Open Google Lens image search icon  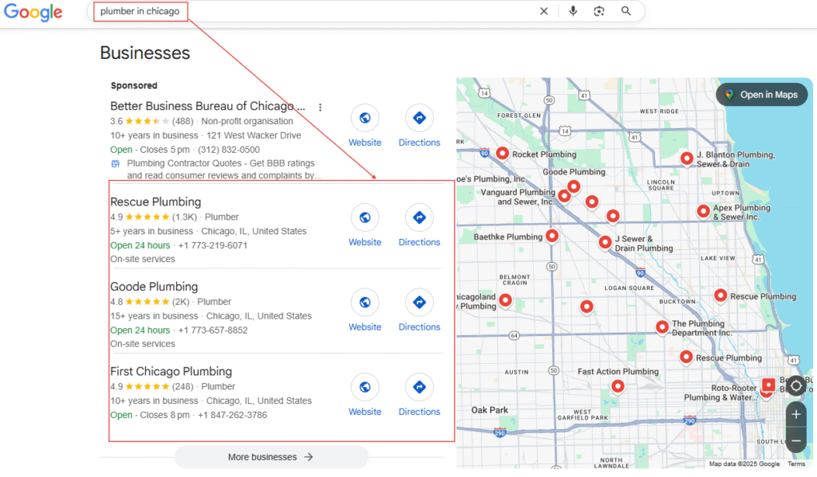(599, 11)
